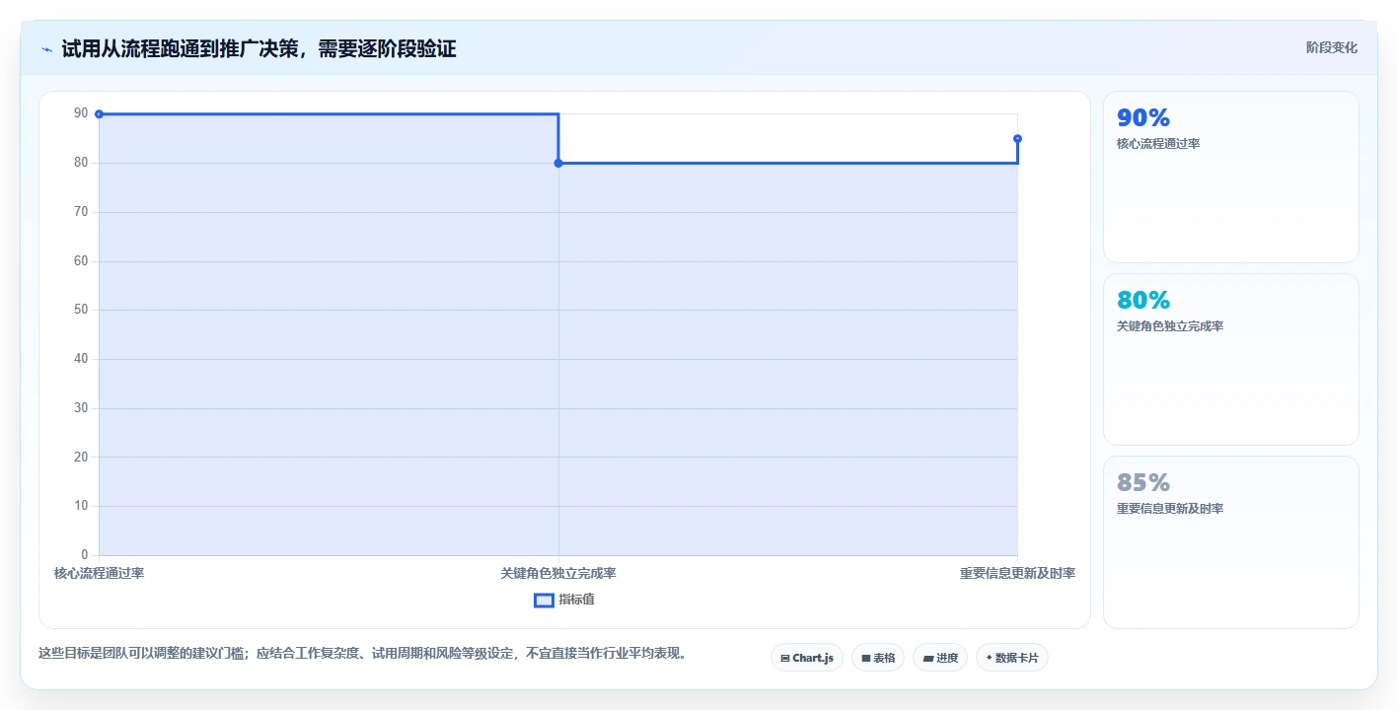
Task: Click the lightning icon beside the title
Action: click(46, 49)
